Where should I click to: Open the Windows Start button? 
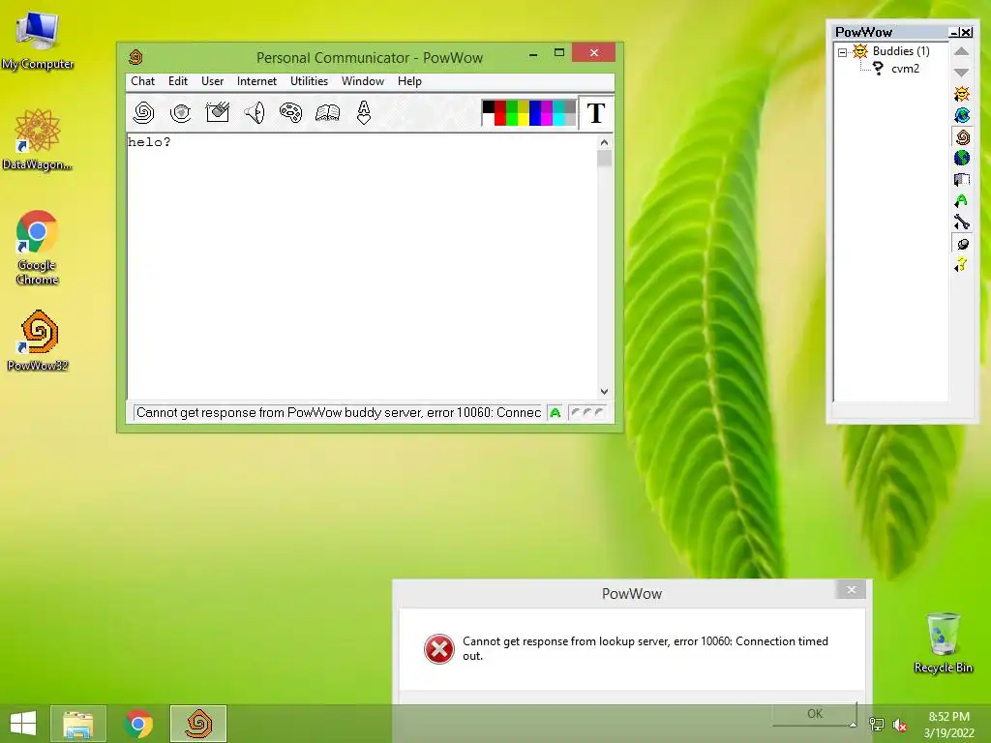[23, 724]
